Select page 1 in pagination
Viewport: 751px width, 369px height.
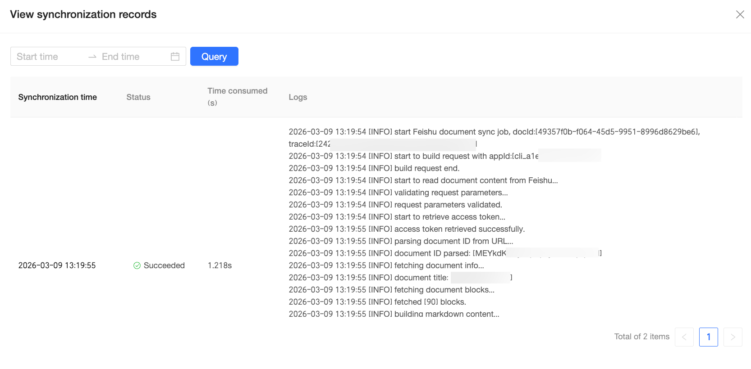708,337
